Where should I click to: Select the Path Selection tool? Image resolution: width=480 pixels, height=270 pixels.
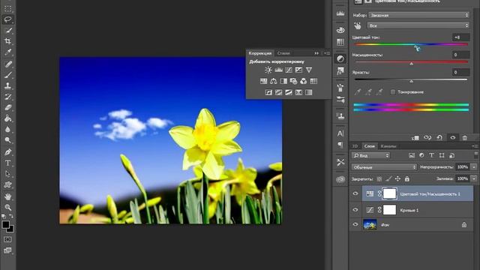point(8,173)
